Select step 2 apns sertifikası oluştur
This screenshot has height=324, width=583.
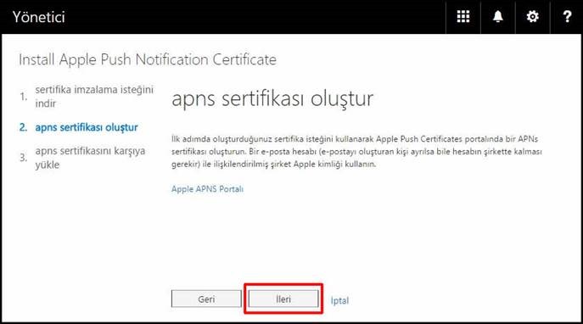click(79, 127)
